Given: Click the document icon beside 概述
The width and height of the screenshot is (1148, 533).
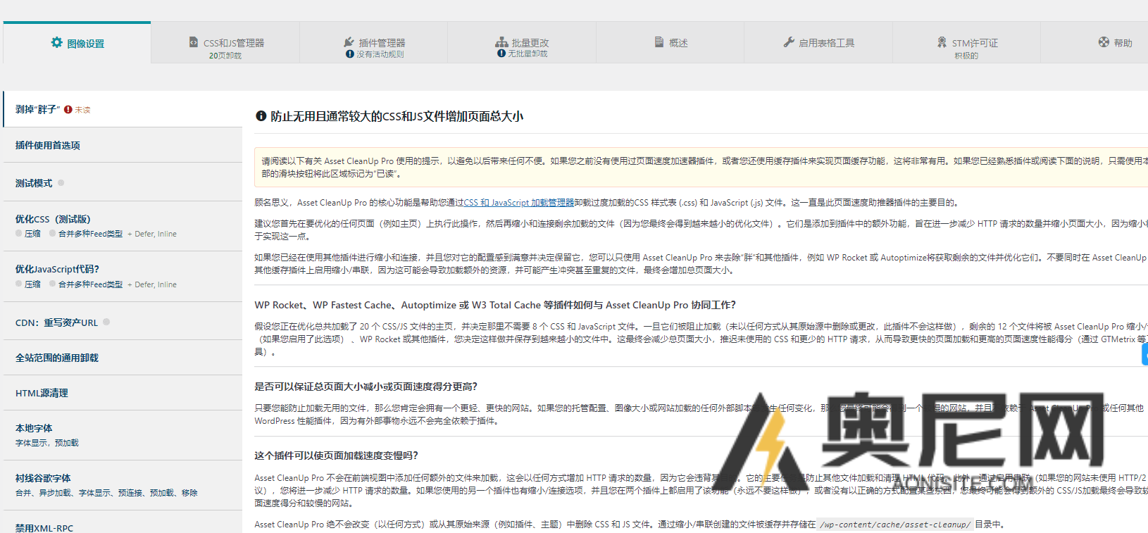Looking at the screenshot, I should pyautogui.click(x=659, y=42).
